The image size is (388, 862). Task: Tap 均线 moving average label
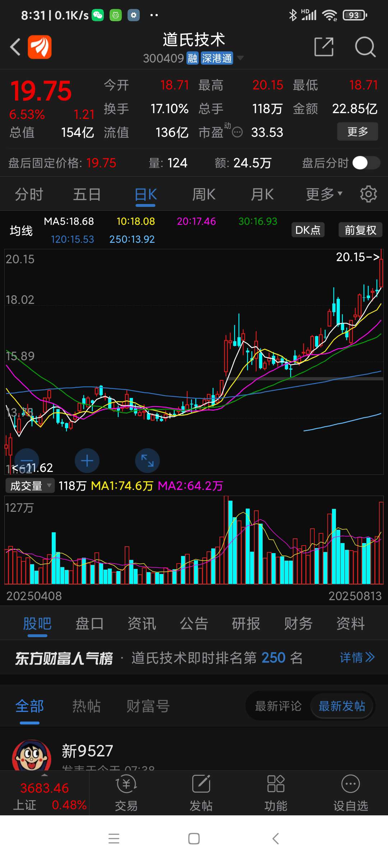(x=21, y=230)
